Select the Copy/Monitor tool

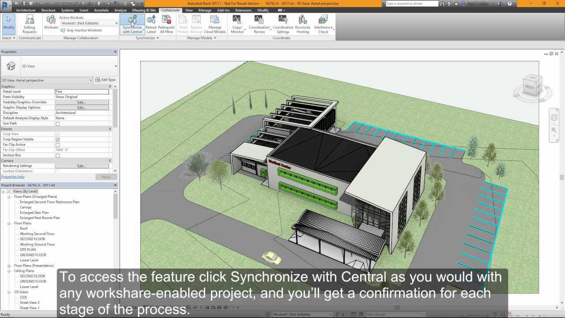(x=237, y=24)
